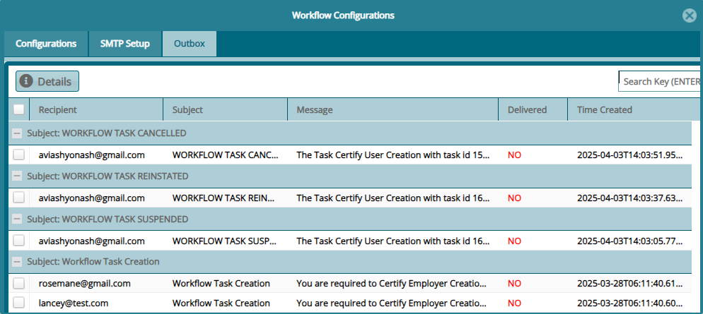The height and width of the screenshot is (314, 703).
Task: Close the Workflow Configurations dialog
Action: (x=688, y=16)
